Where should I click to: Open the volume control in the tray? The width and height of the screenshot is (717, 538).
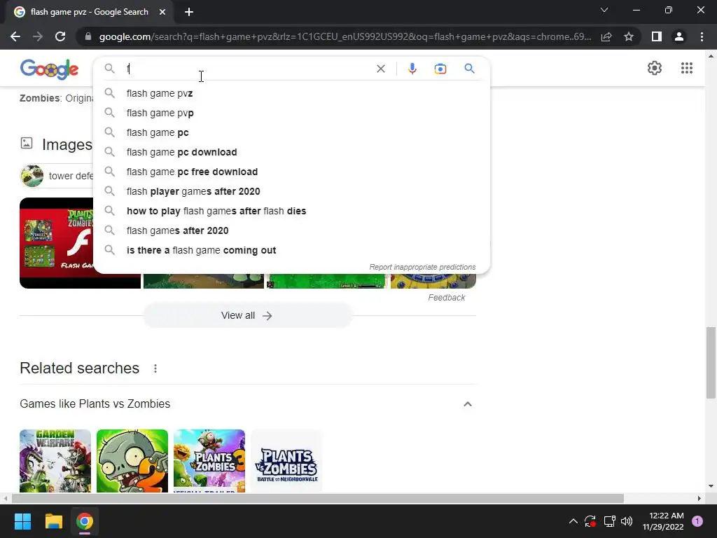click(627, 521)
